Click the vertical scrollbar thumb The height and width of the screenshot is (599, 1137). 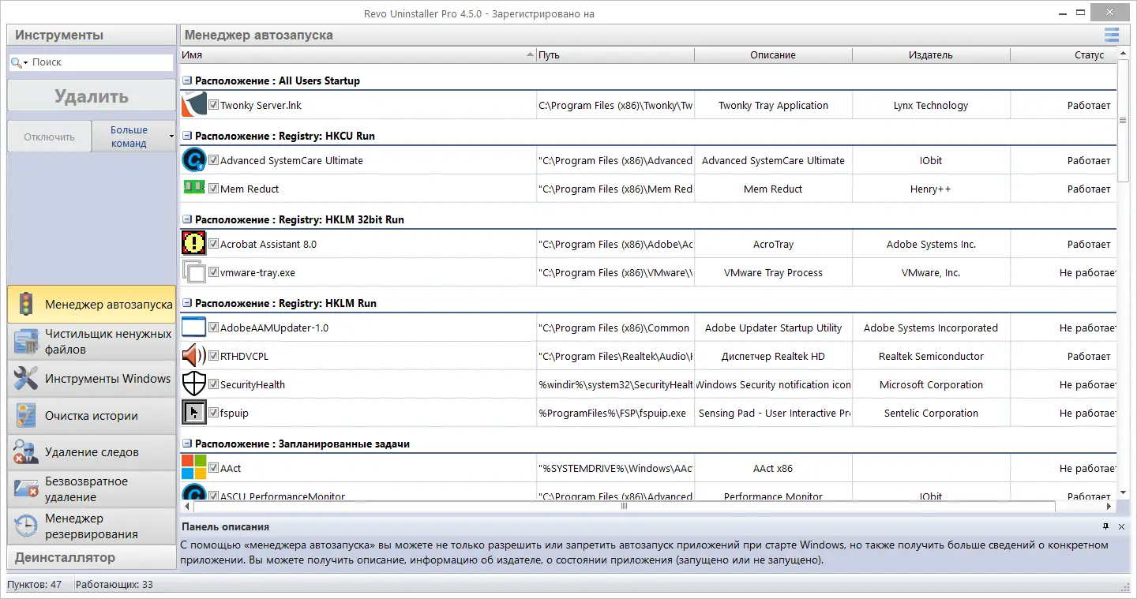1124,120
